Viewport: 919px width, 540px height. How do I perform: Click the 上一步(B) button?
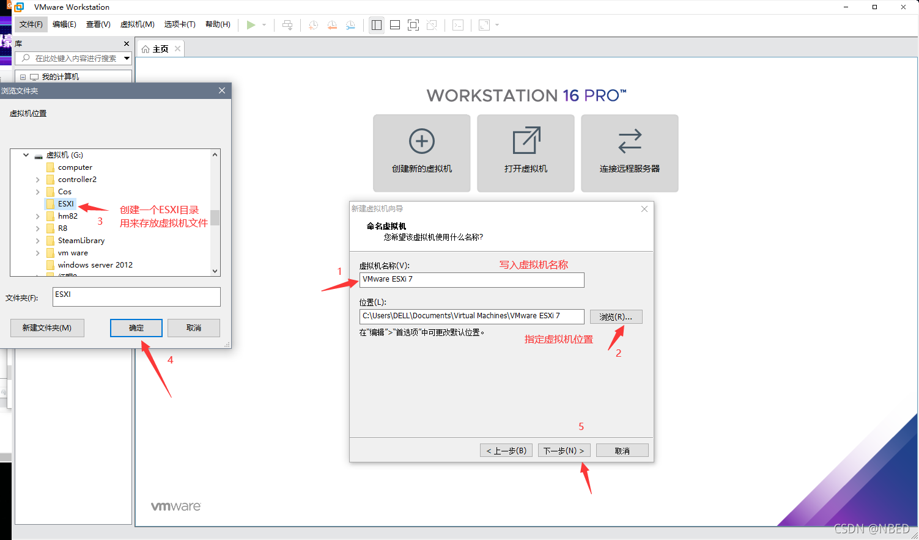click(506, 451)
